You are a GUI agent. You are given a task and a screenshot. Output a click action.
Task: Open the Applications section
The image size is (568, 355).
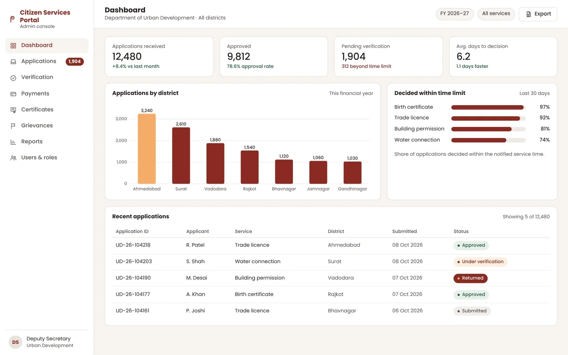(47, 61)
